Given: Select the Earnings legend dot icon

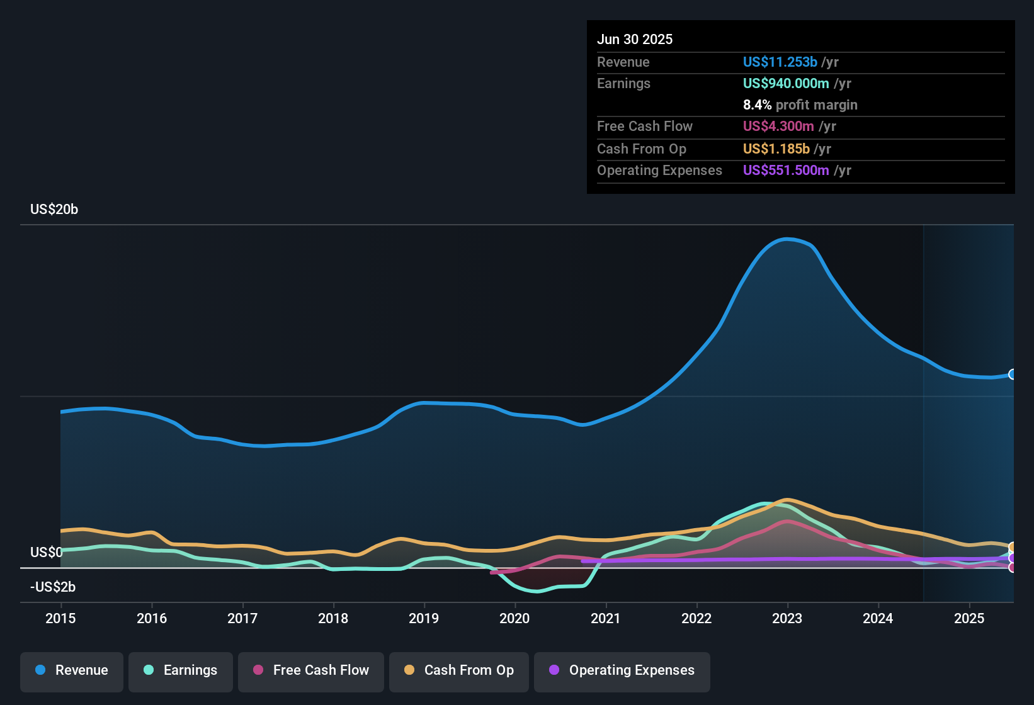Looking at the screenshot, I should [x=147, y=670].
